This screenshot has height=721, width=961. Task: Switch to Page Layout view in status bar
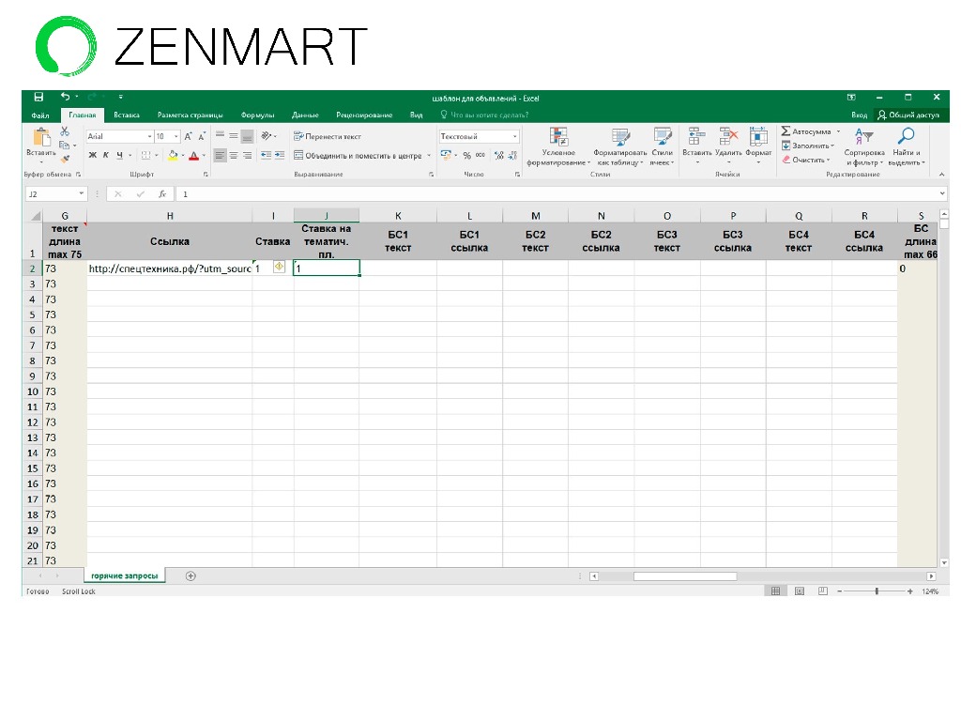800,591
